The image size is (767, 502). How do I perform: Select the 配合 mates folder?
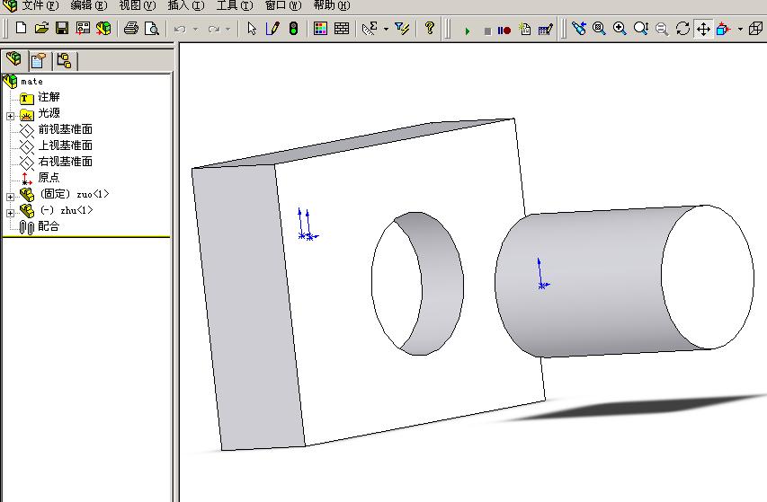(49, 226)
